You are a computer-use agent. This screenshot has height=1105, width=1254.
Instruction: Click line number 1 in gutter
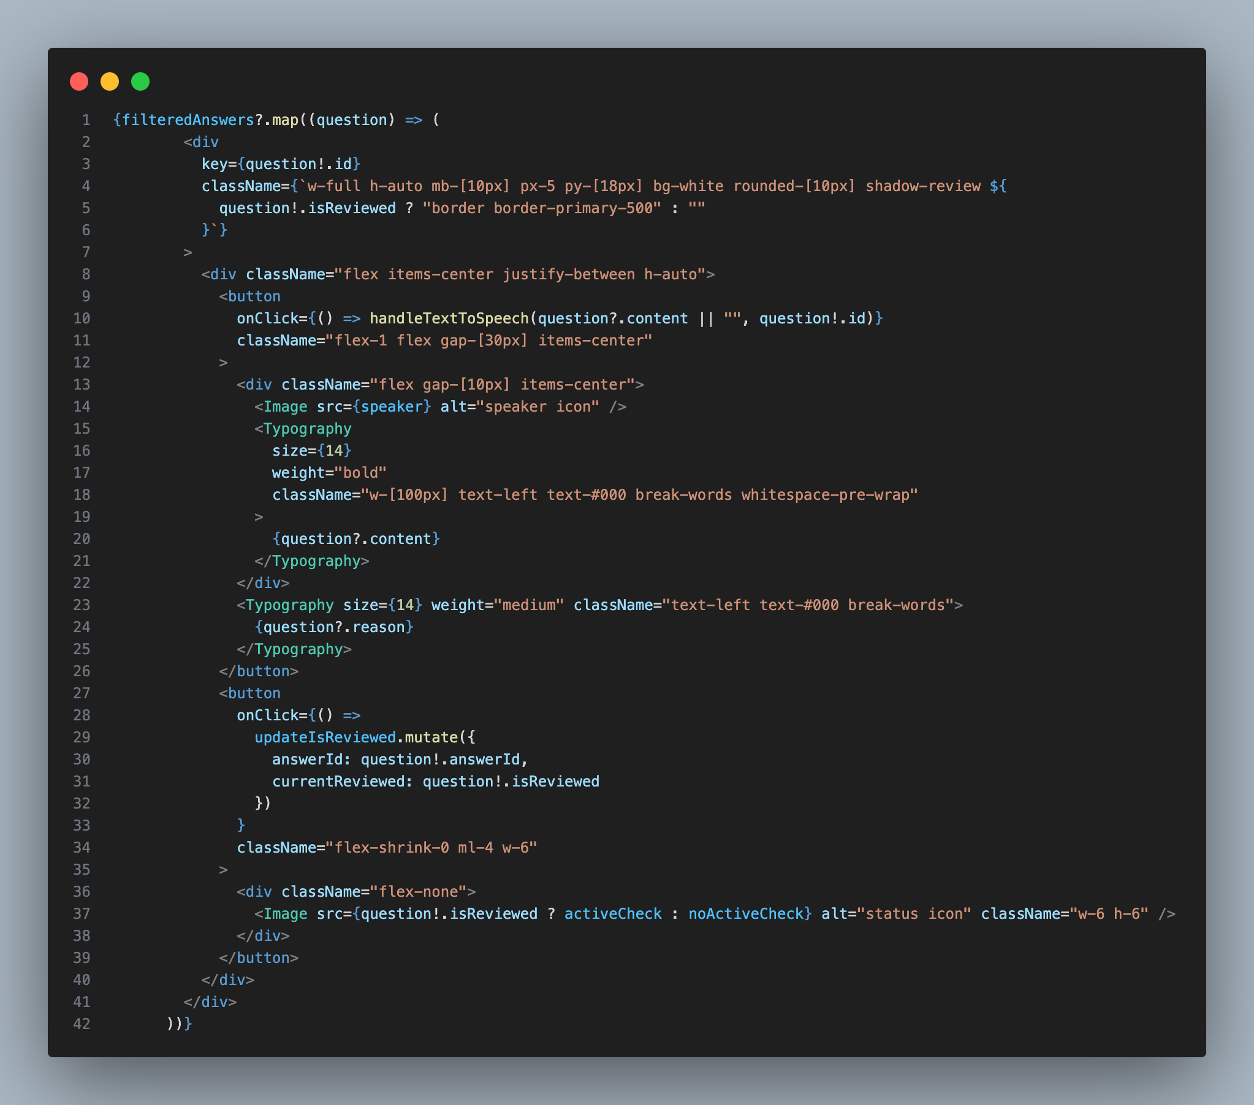[86, 119]
